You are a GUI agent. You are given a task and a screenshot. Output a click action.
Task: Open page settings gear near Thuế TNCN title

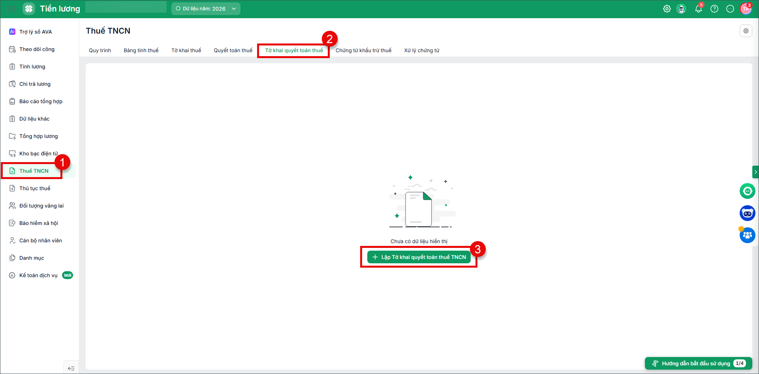pos(746,31)
